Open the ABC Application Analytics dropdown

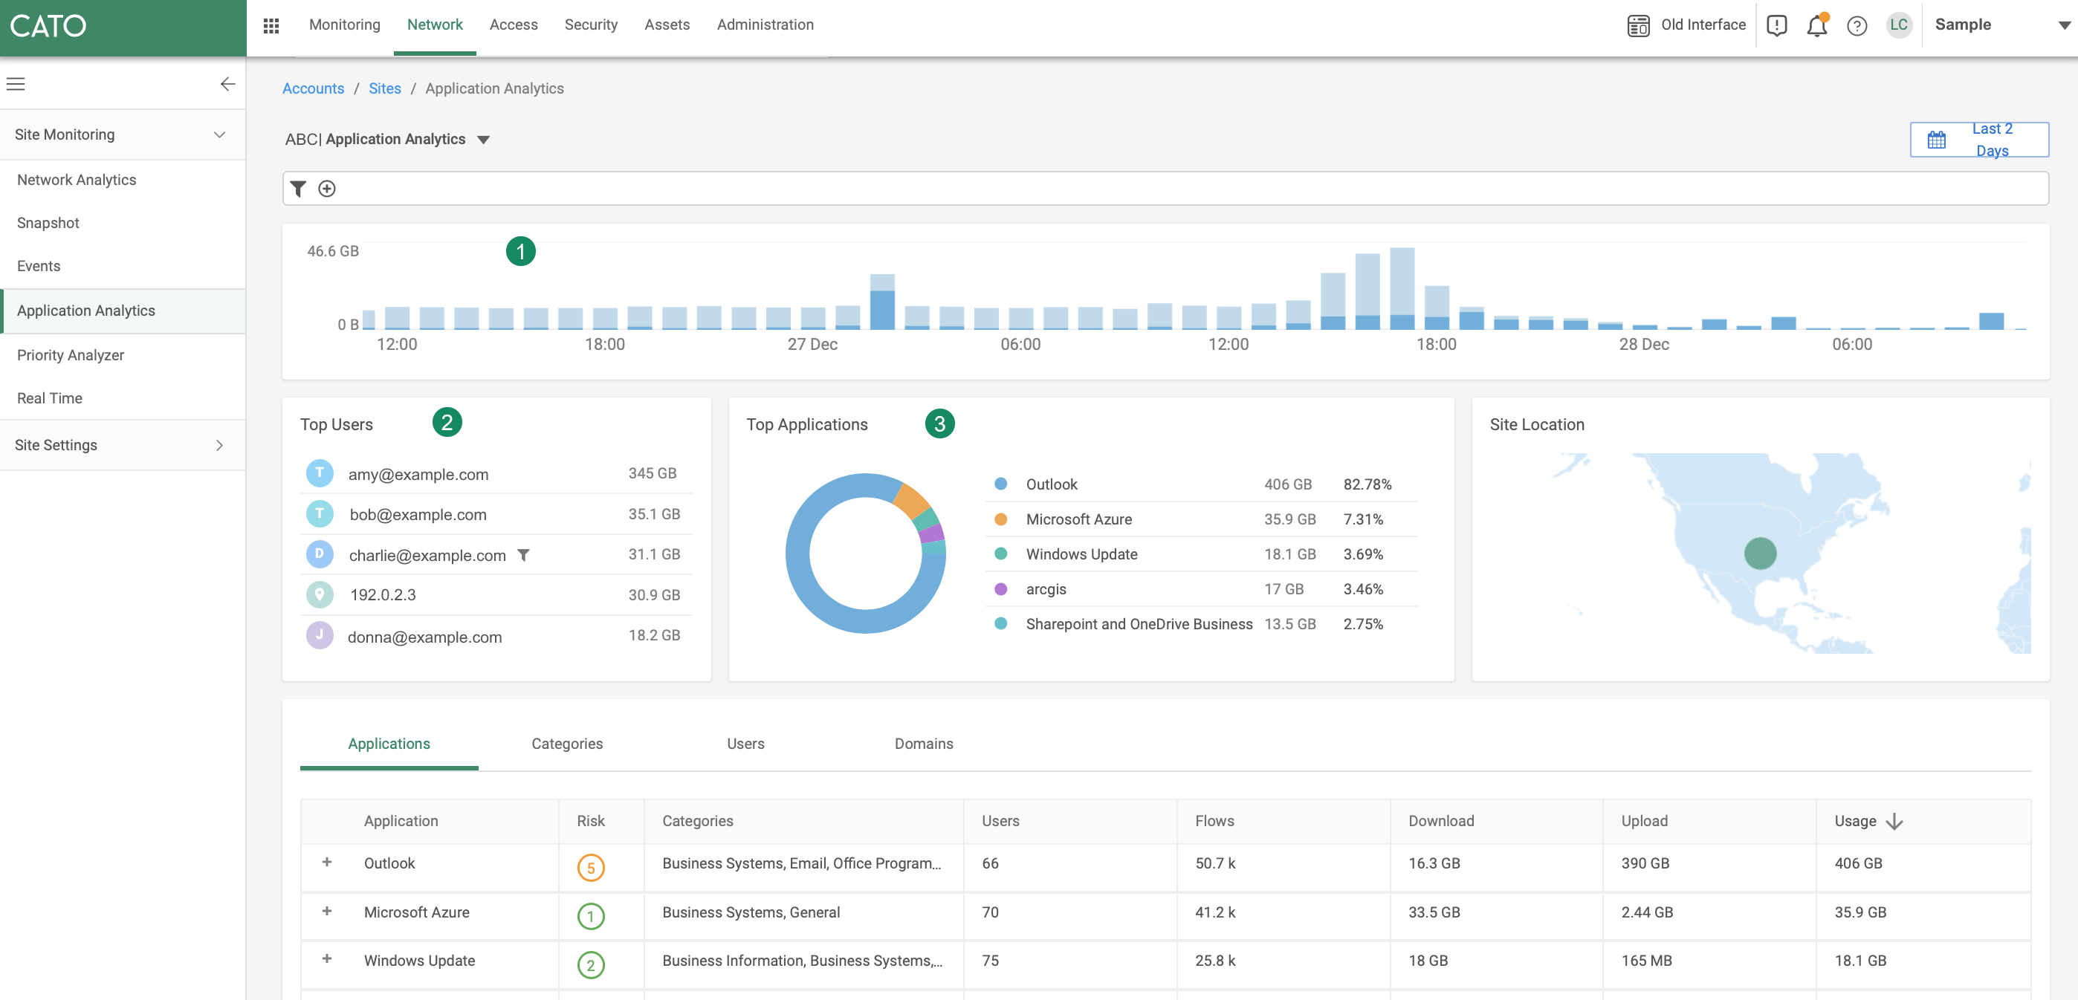coord(483,140)
